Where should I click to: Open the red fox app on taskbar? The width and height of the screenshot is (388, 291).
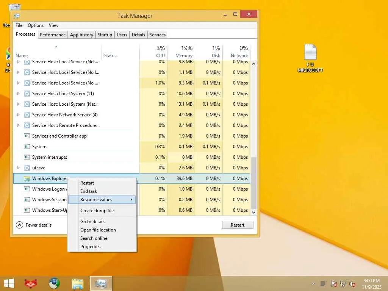31,283
